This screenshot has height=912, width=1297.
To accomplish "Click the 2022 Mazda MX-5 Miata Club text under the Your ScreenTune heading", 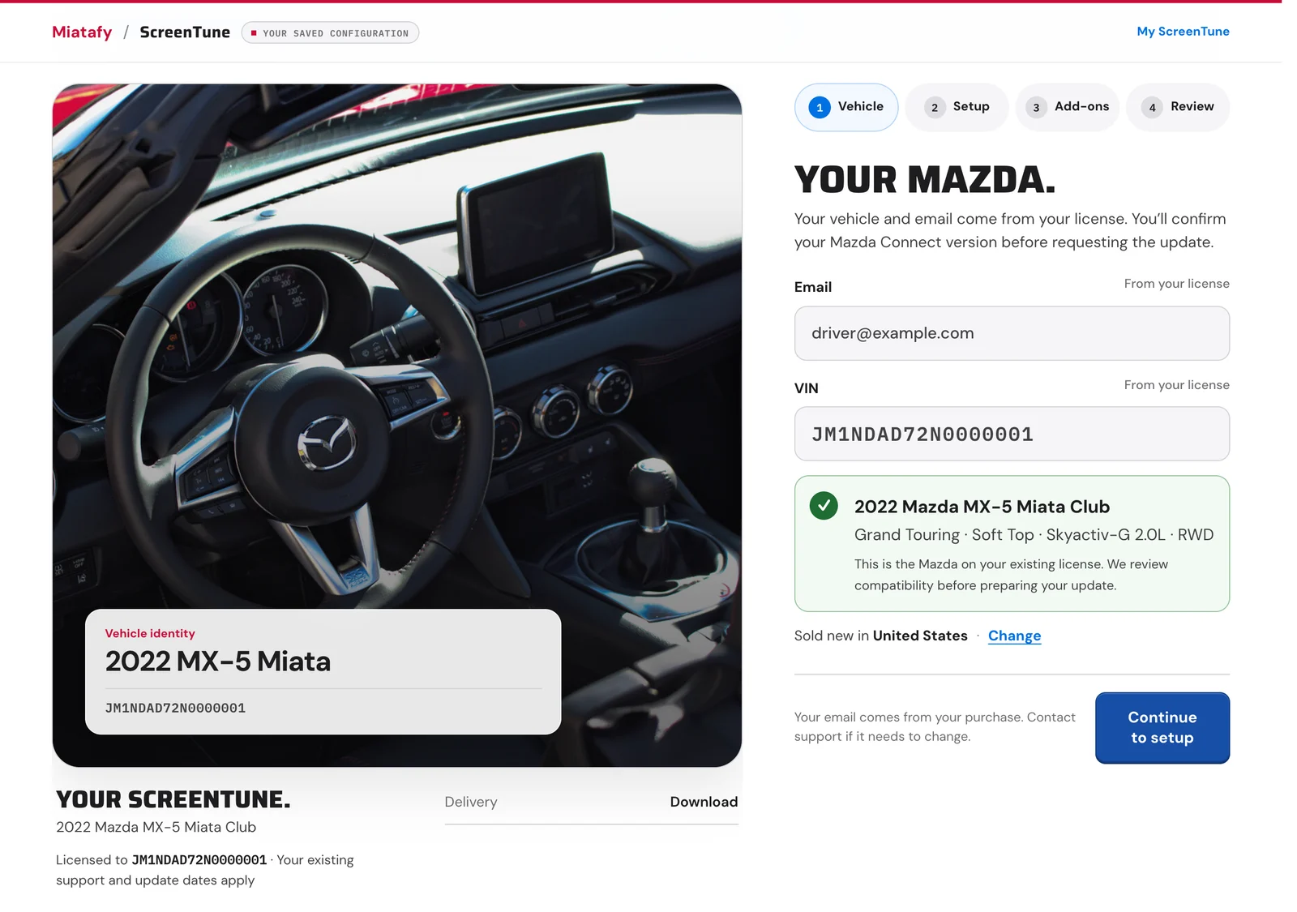I will 156,827.
